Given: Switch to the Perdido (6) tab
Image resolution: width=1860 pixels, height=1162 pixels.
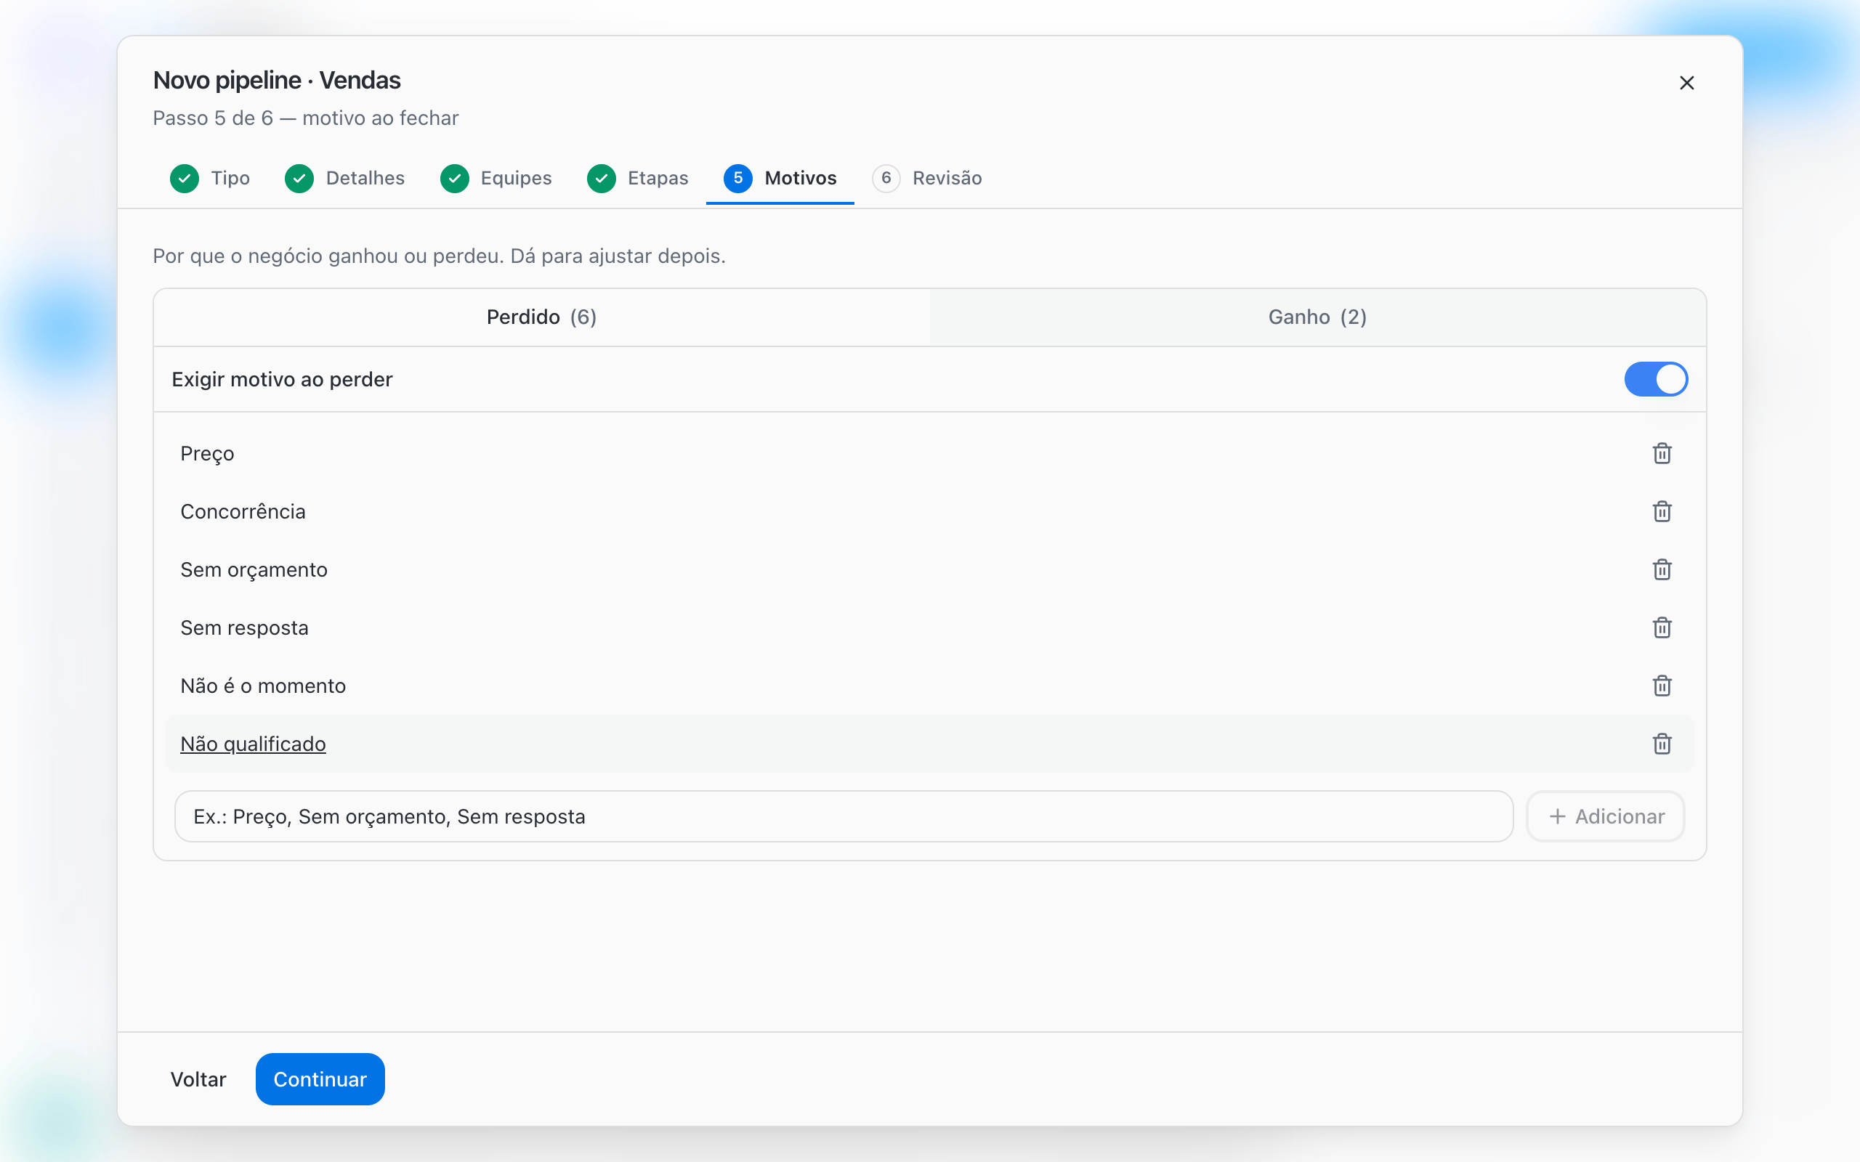Looking at the screenshot, I should point(542,317).
